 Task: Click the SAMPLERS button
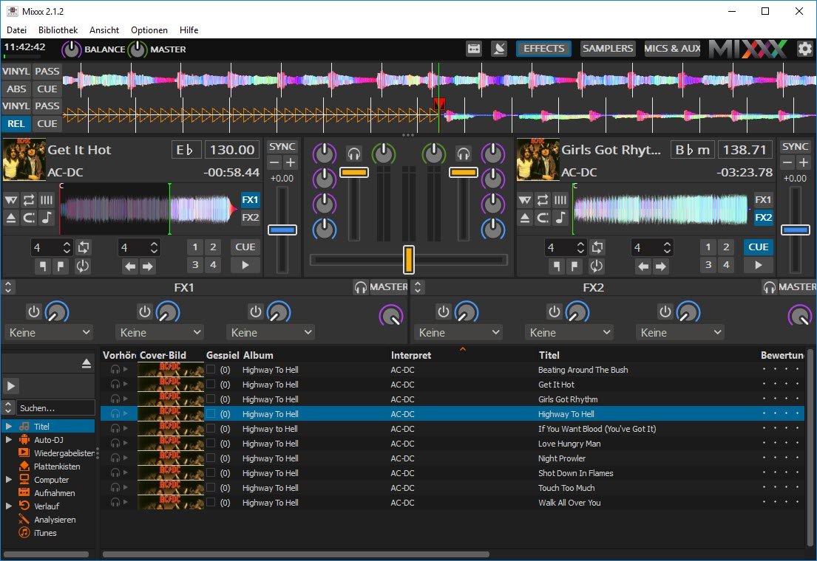tap(608, 49)
